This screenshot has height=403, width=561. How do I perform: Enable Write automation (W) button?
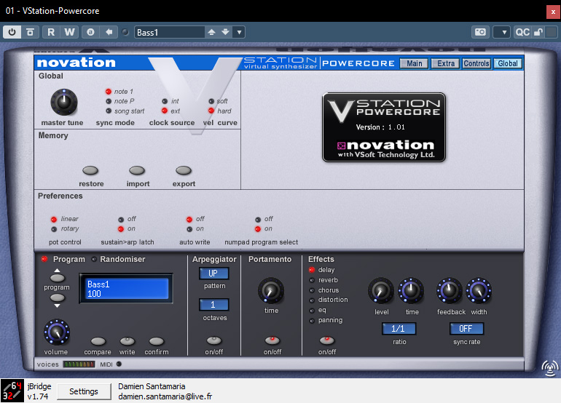(x=69, y=32)
